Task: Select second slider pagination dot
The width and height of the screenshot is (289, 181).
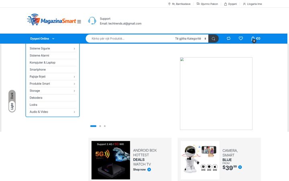Action: [100, 126]
